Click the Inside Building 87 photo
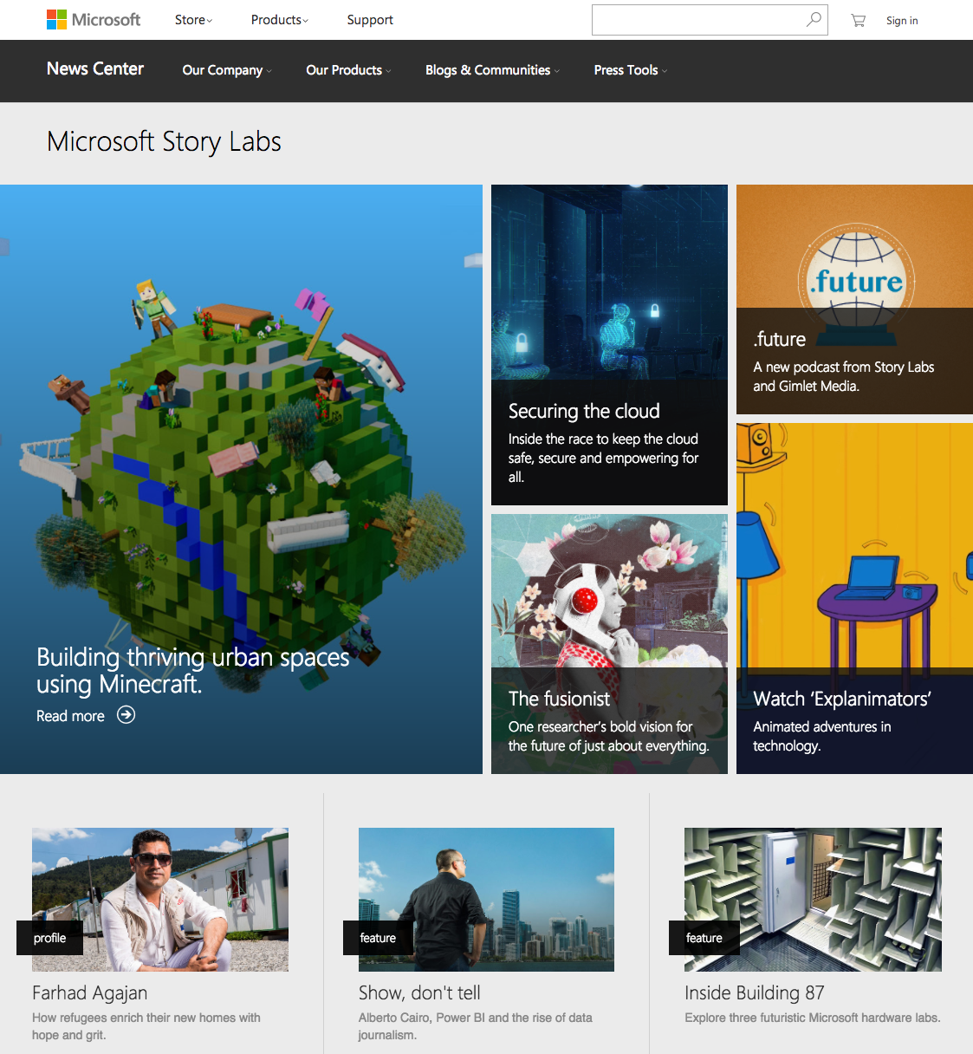 [813, 900]
